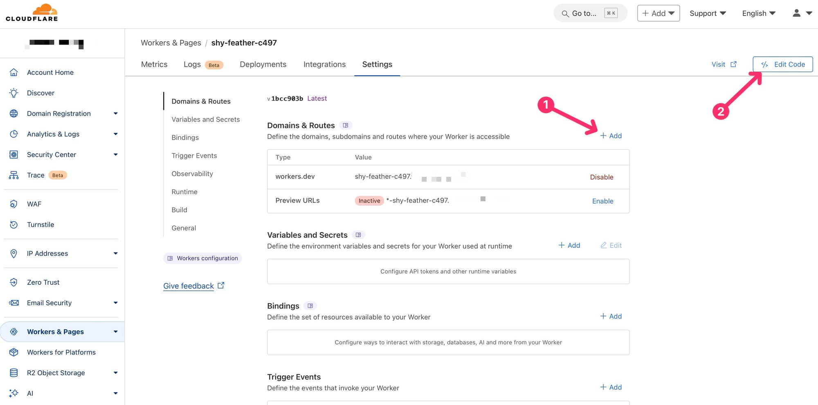The height and width of the screenshot is (405, 818).
Task: Click the Go to... search field
Action: tap(590, 13)
